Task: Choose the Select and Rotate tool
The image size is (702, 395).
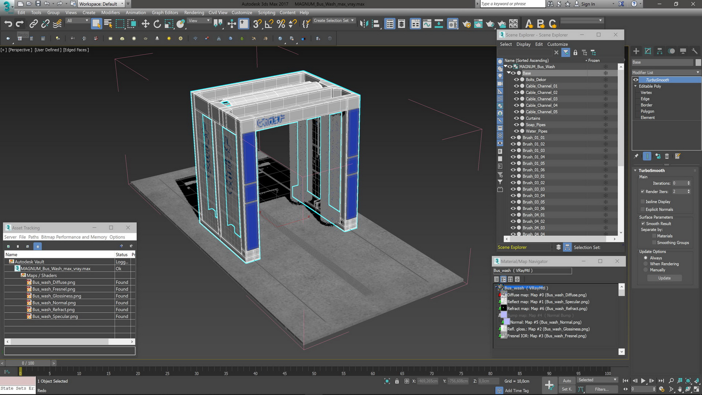Action: pos(157,24)
